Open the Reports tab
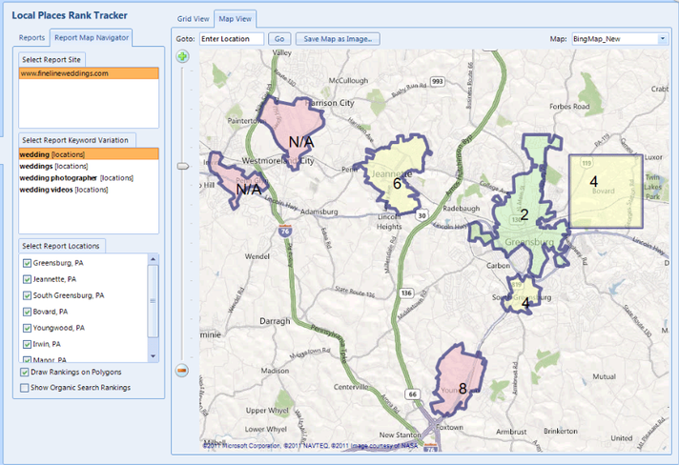Screen dimensions: 679x465 [x=32, y=37]
